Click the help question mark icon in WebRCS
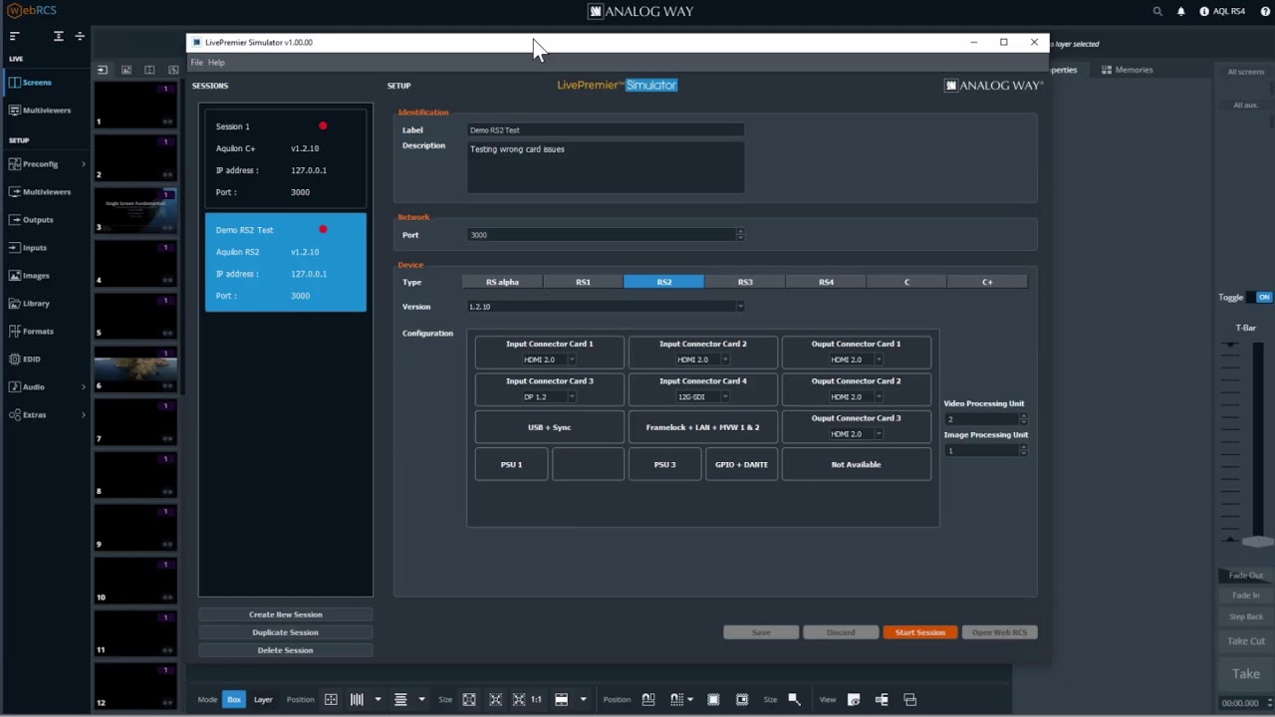Screen dimensions: 1275x717 coord(1266,12)
